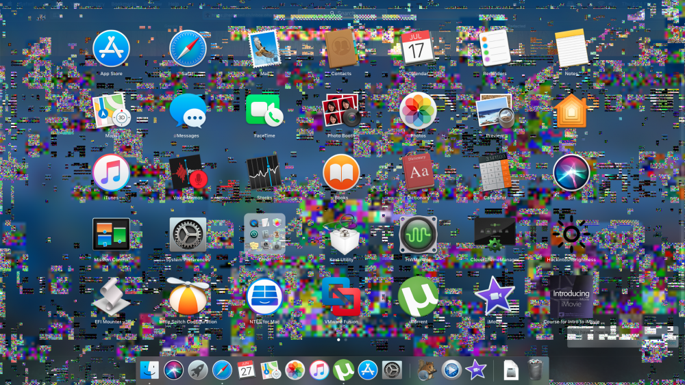The width and height of the screenshot is (685, 385).
Task: Open the FaceTime app
Action: (264, 111)
